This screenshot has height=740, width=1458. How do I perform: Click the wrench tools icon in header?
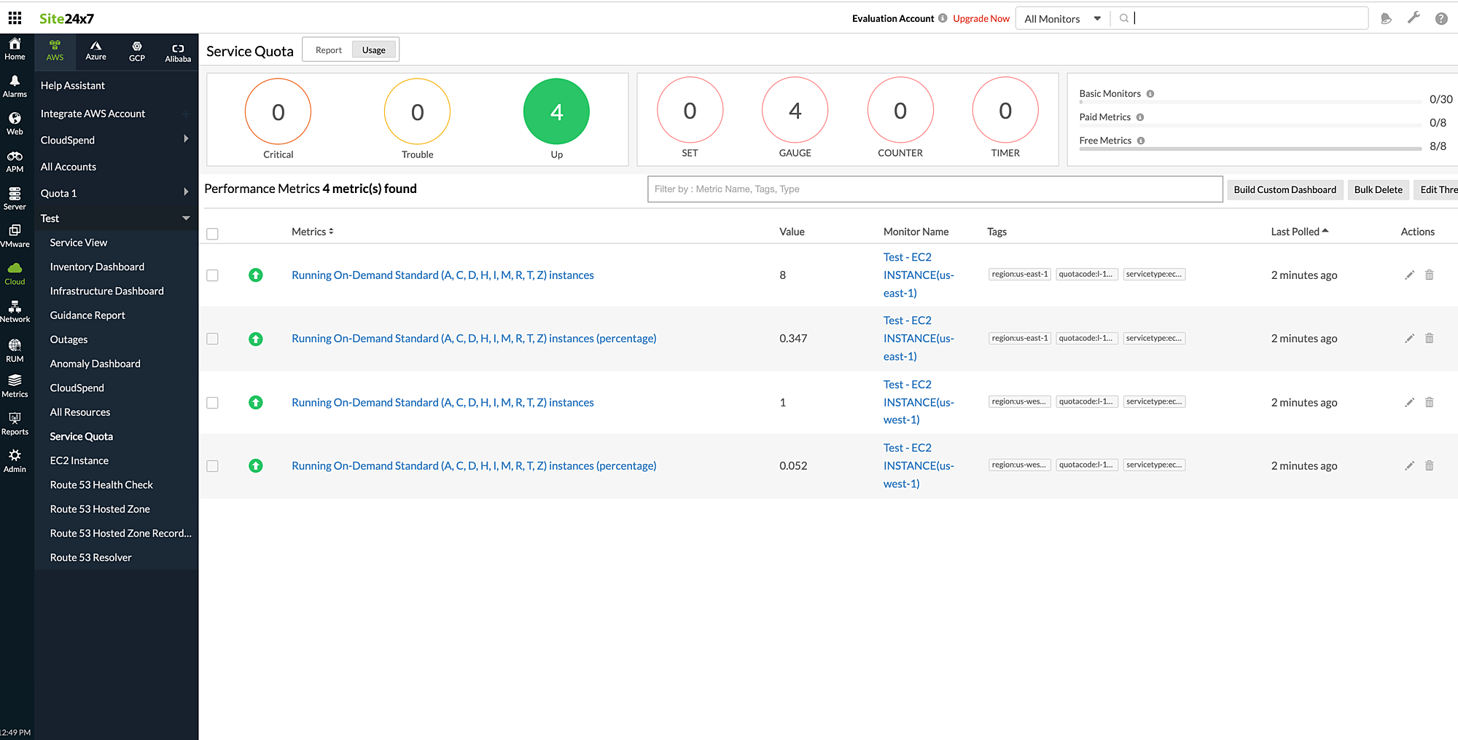pos(1414,18)
